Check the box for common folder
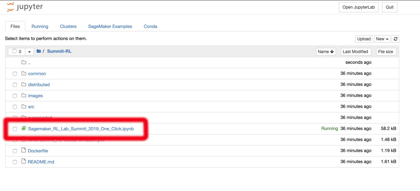This screenshot has width=420, height=191. [x=15, y=74]
